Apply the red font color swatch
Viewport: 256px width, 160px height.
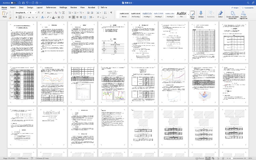point(53,17)
